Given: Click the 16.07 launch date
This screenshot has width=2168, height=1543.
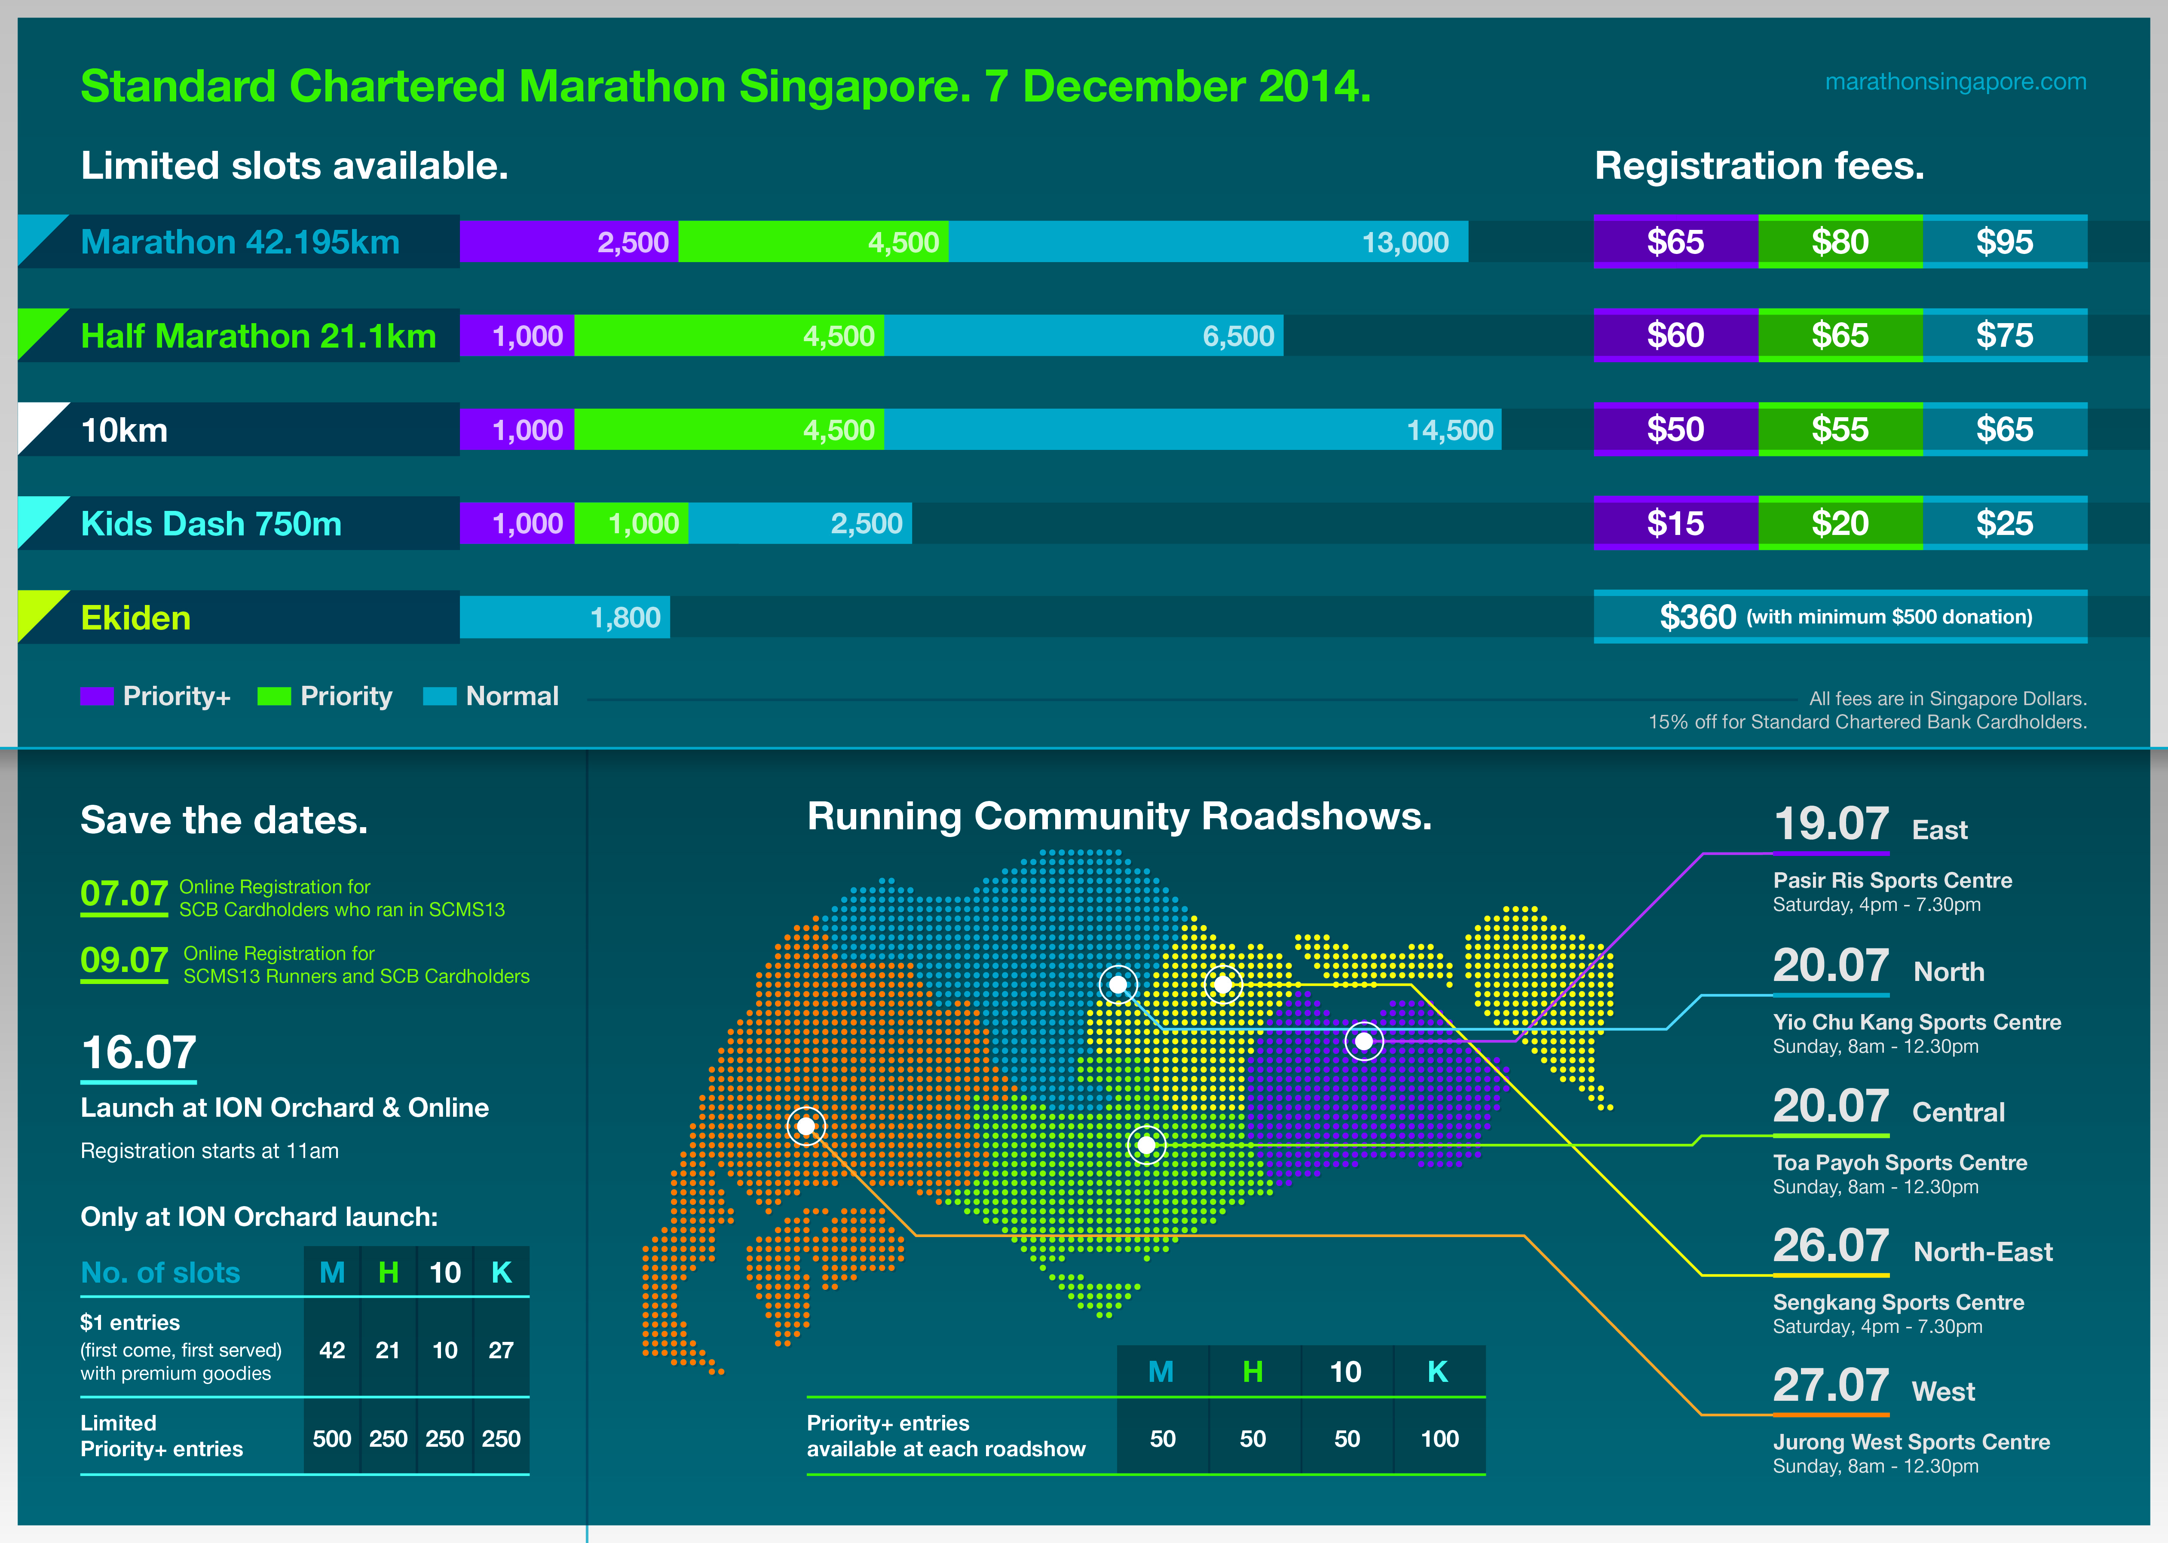Looking at the screenshot, I should pos(139,1053).
